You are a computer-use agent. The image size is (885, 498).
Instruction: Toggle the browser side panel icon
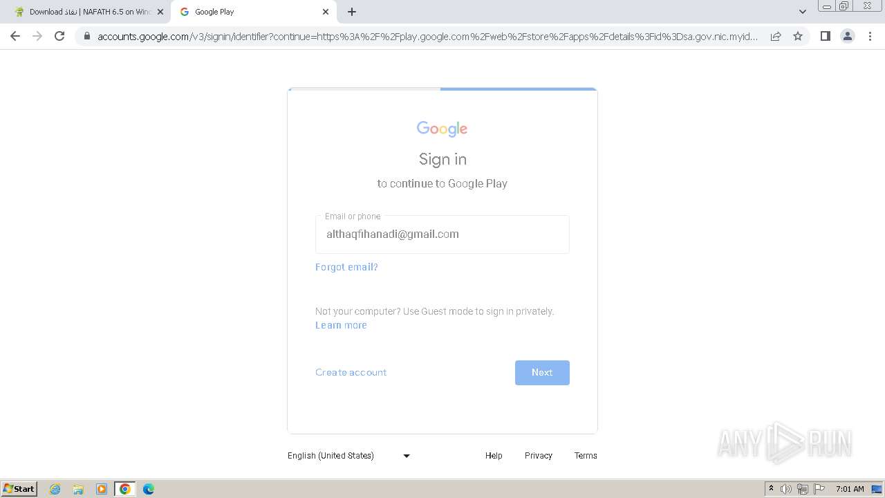[825, 36]
